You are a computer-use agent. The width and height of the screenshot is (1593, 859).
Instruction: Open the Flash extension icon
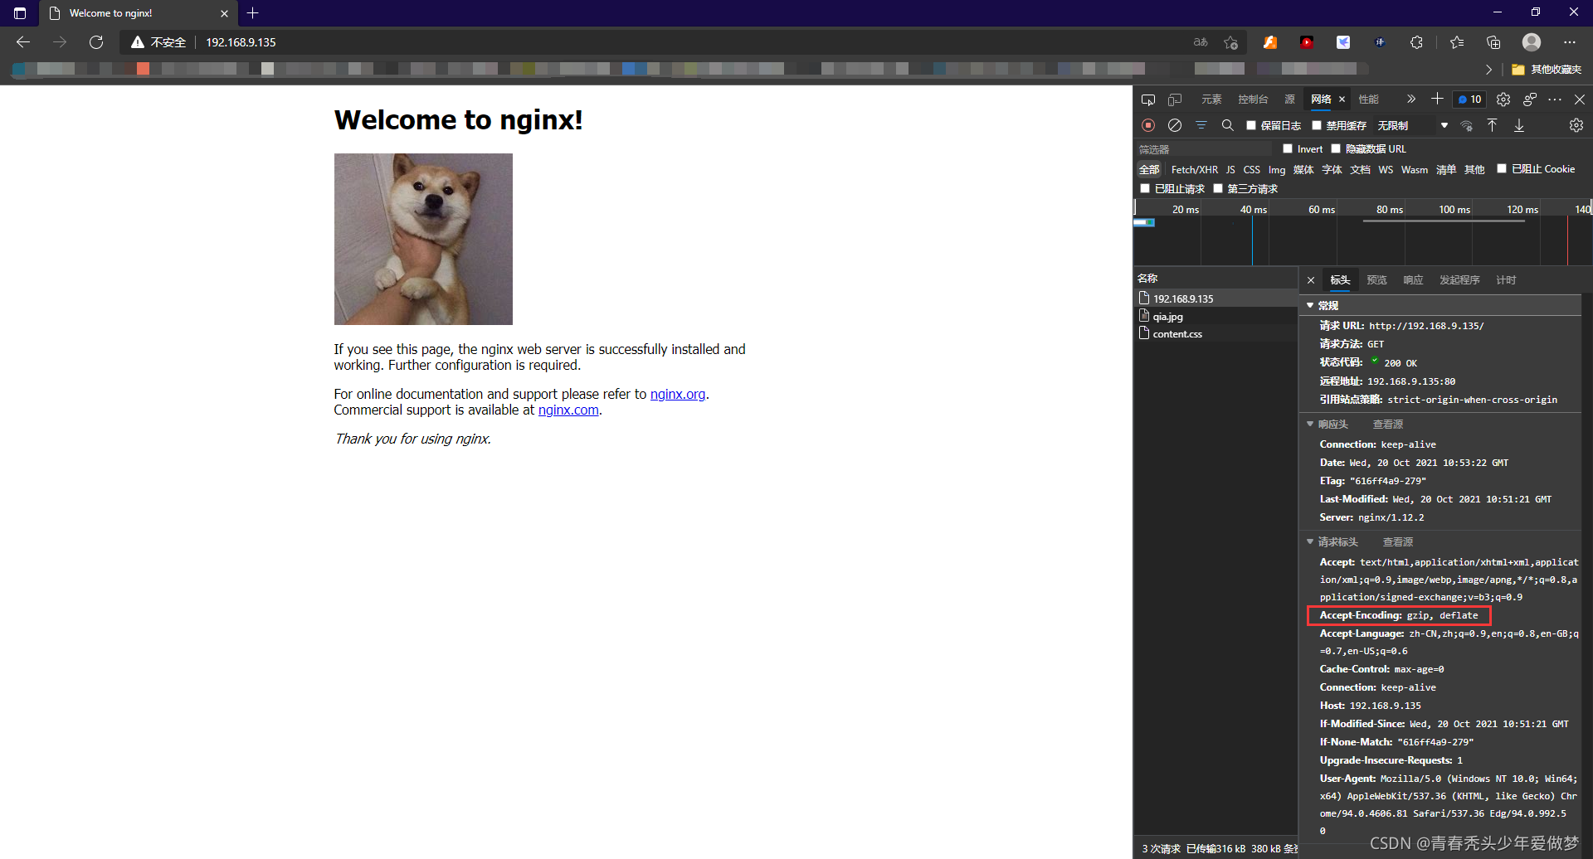[1270, 42]
